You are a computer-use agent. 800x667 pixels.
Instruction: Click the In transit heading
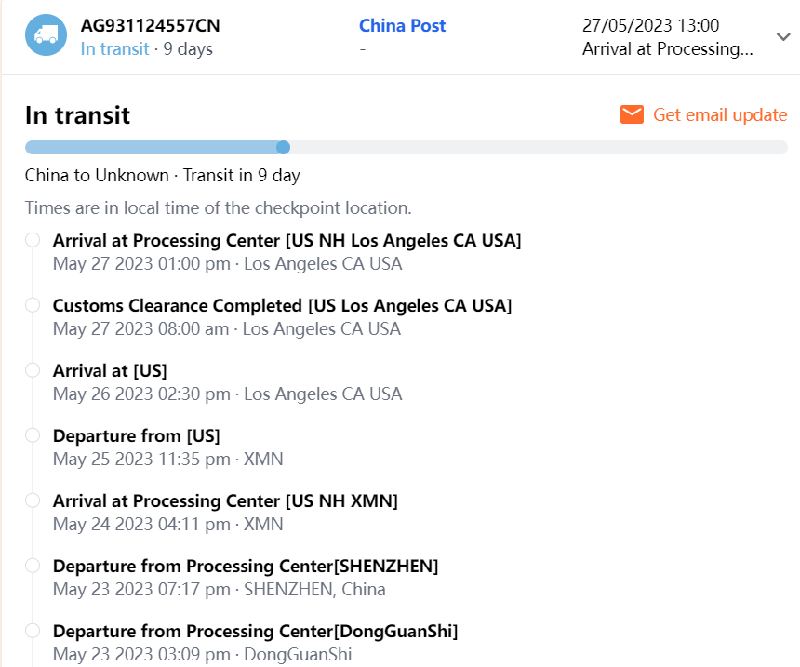pos(77,115)
